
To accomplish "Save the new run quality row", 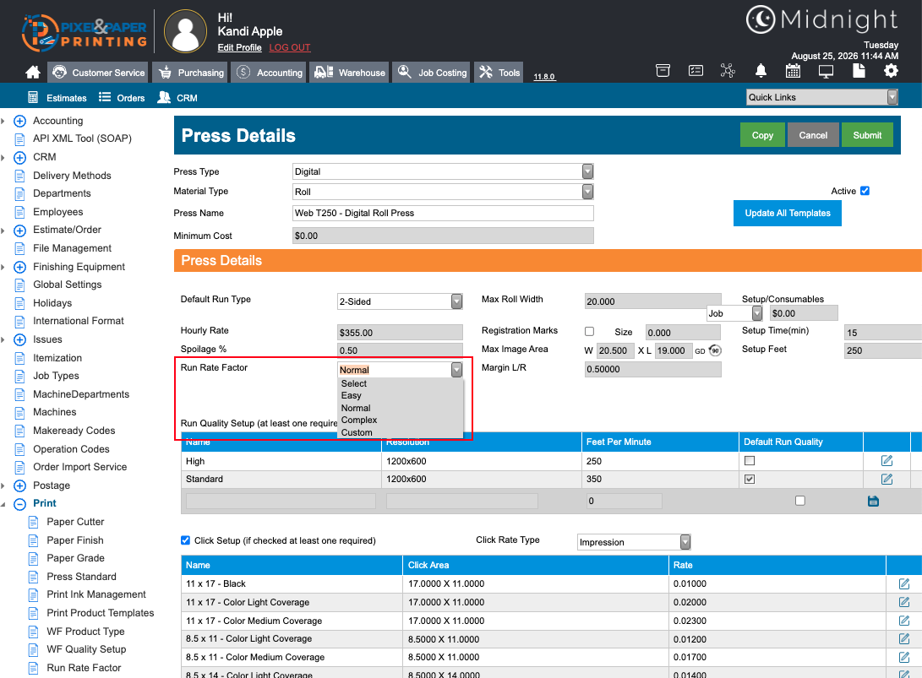I will 873,502.
